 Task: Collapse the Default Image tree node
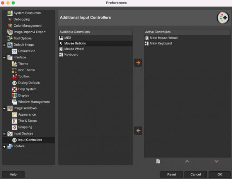click(x=4, y=45)
